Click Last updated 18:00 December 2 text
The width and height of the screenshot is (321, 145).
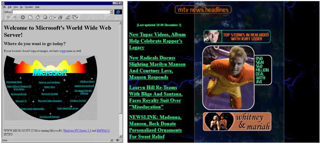pyautogui.click(x=159, y=25)
